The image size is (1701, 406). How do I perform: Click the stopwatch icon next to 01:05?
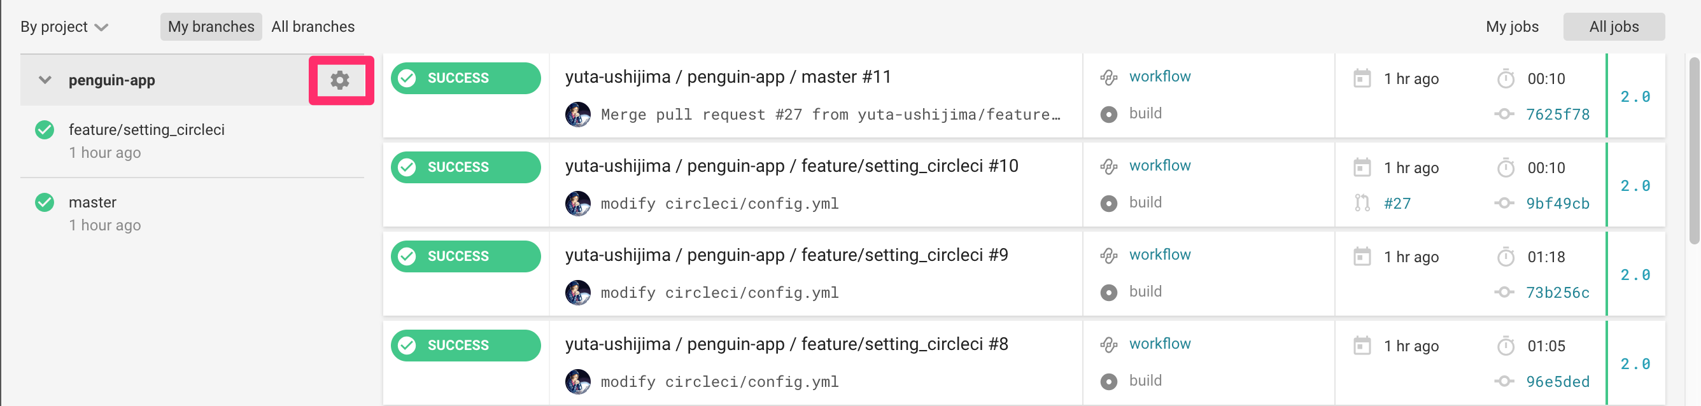coord(1506,346)
